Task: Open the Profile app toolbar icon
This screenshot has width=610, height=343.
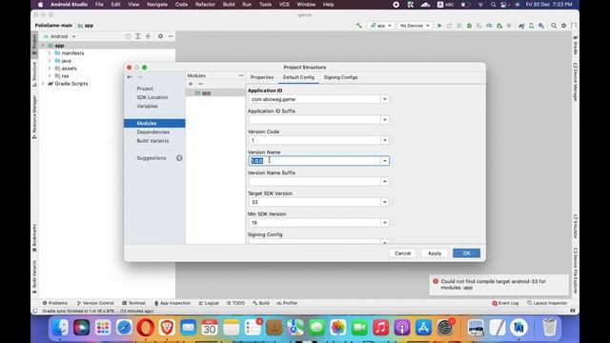Action: tap(489, 26)
